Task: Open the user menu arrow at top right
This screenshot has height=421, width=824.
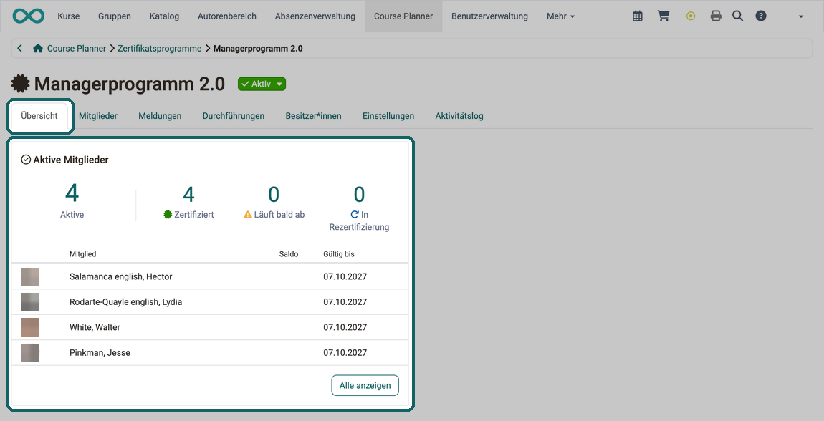Action: 801,16
